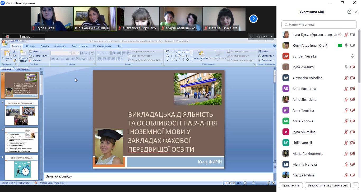This screenshot has width=361, height=192.
Task: Open the Структура outline tab
Action: pos(22,69)
